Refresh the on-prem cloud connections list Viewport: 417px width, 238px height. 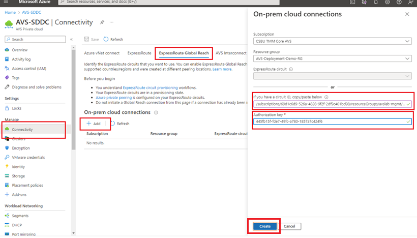tap(120, 124)
